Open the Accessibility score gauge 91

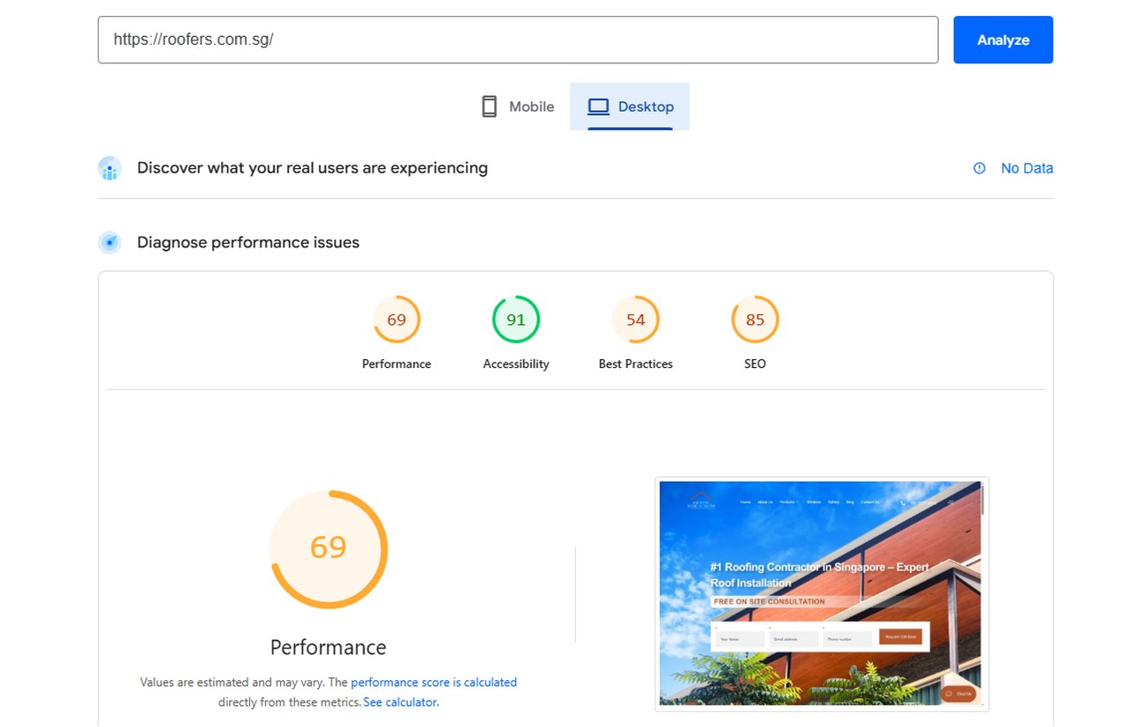(516, 319)
